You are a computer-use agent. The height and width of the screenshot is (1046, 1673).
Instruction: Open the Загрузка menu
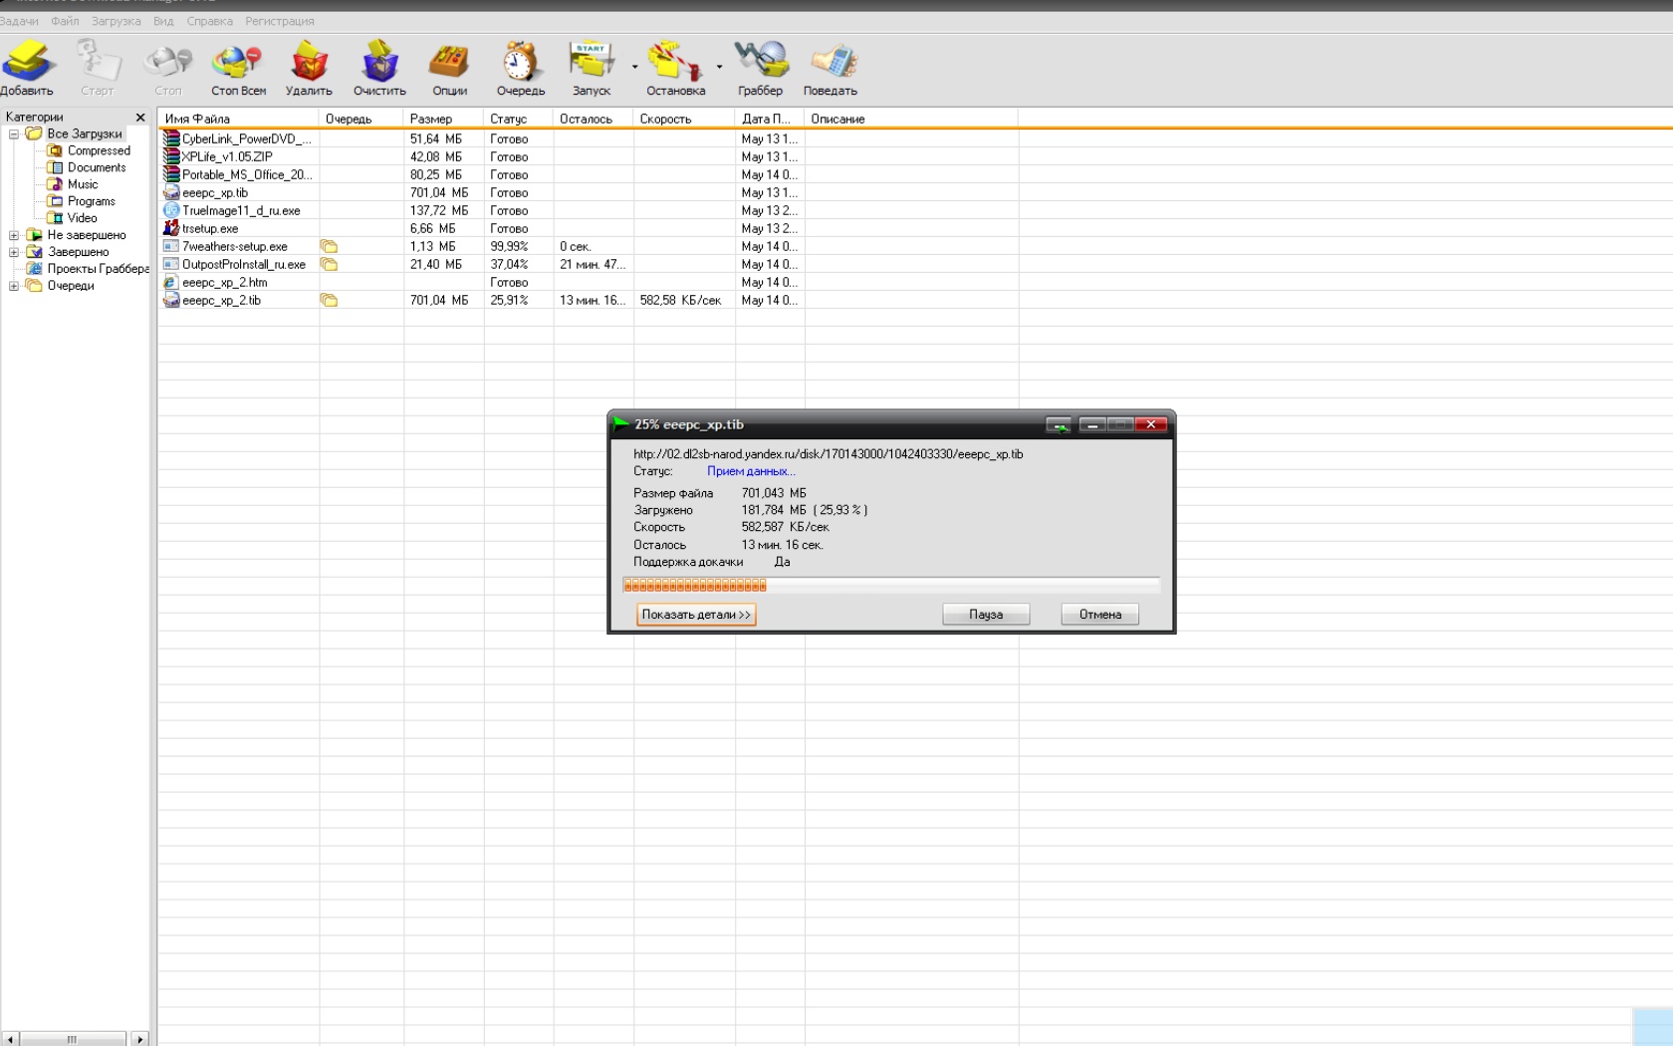[116, 21]
